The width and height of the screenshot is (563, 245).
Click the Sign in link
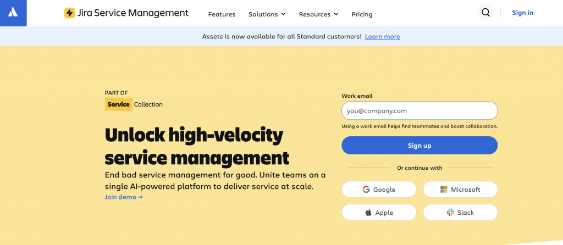522,13
